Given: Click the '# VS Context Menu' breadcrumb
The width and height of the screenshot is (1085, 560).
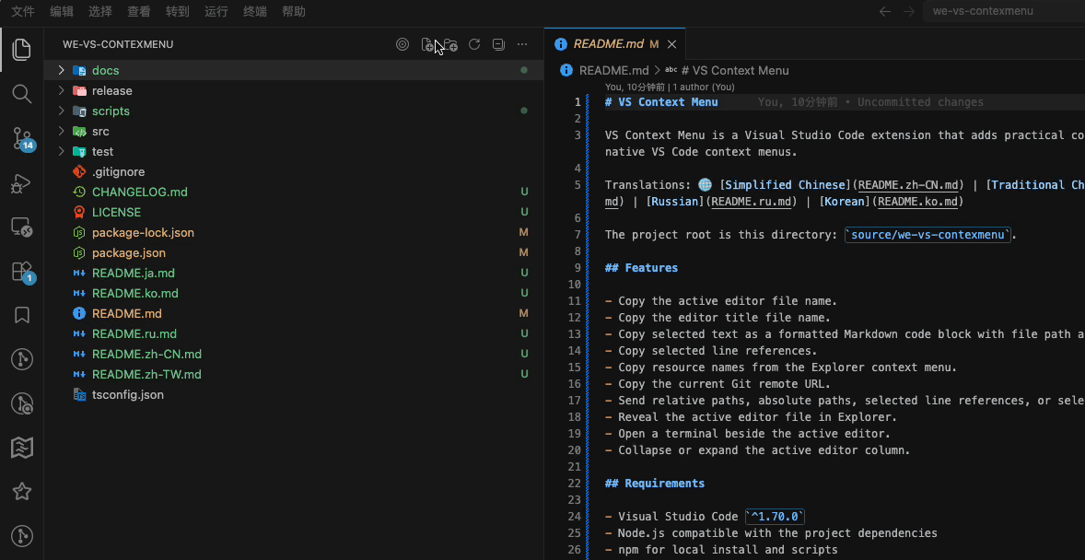Looking at the screenshot, I should pos(735,71).
